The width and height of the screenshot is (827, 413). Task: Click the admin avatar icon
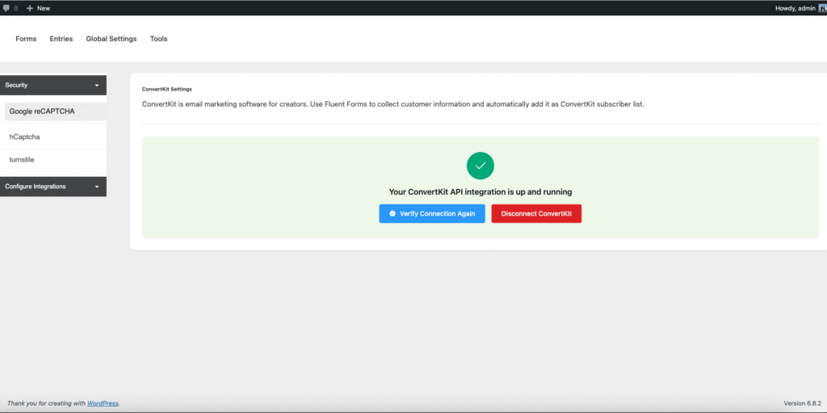821,8
